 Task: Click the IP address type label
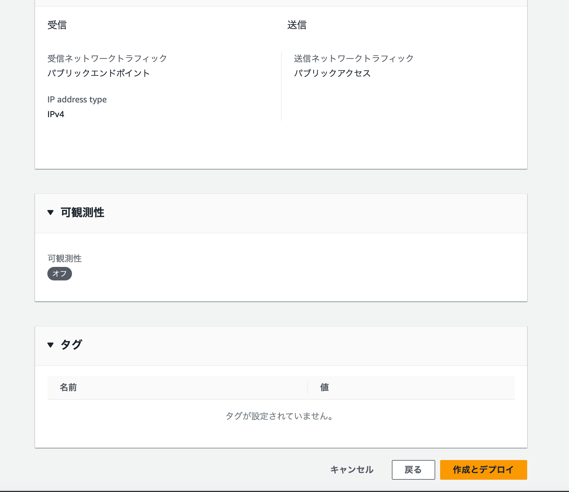[x=77, y=100]
